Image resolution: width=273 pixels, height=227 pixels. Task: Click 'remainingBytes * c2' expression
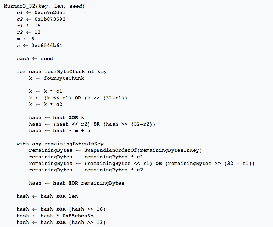coord(113,170)
